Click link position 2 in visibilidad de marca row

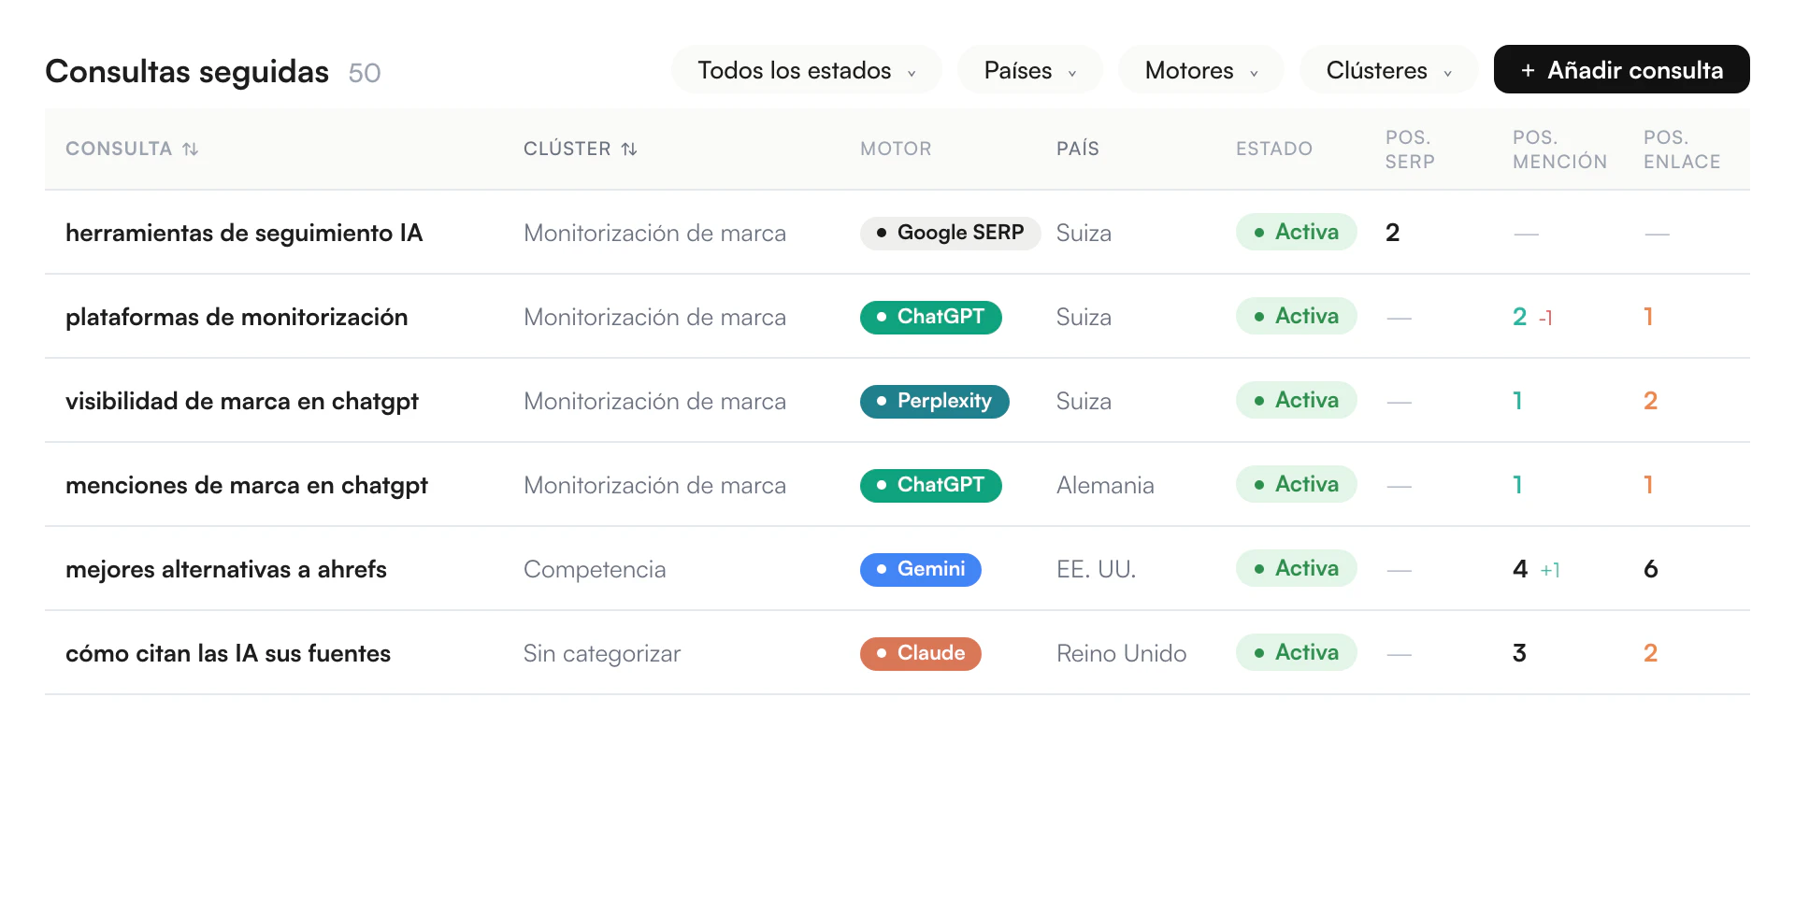[x=1650, y=401]
